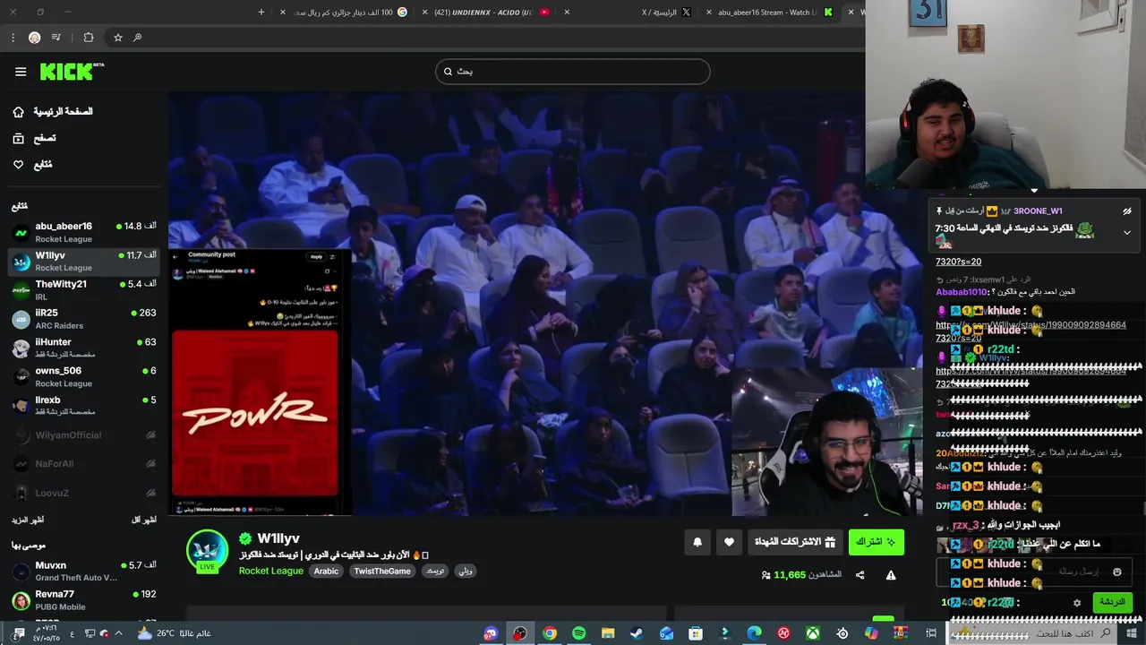Click green الدردشة chat send button
This screenshot has width=1146, height=645.
[x=1112, y=602]
